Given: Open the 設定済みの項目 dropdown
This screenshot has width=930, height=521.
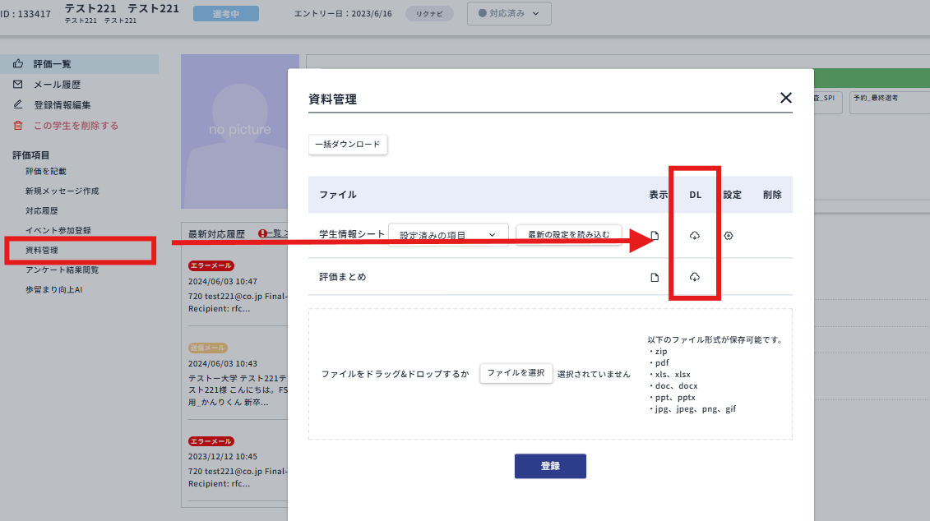Looking at the screenshot, I should point(448,235).
